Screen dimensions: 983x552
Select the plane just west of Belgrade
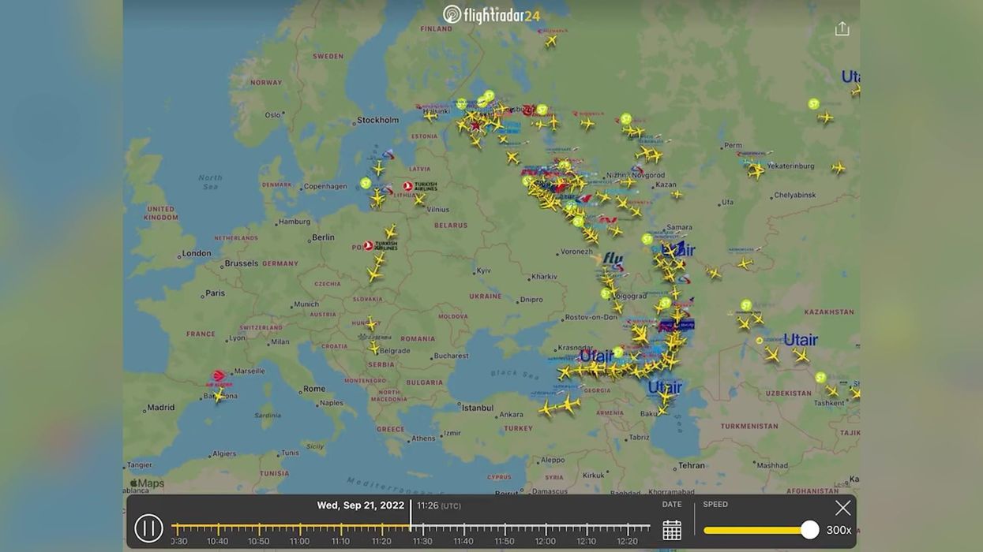[x=374, y=347]
